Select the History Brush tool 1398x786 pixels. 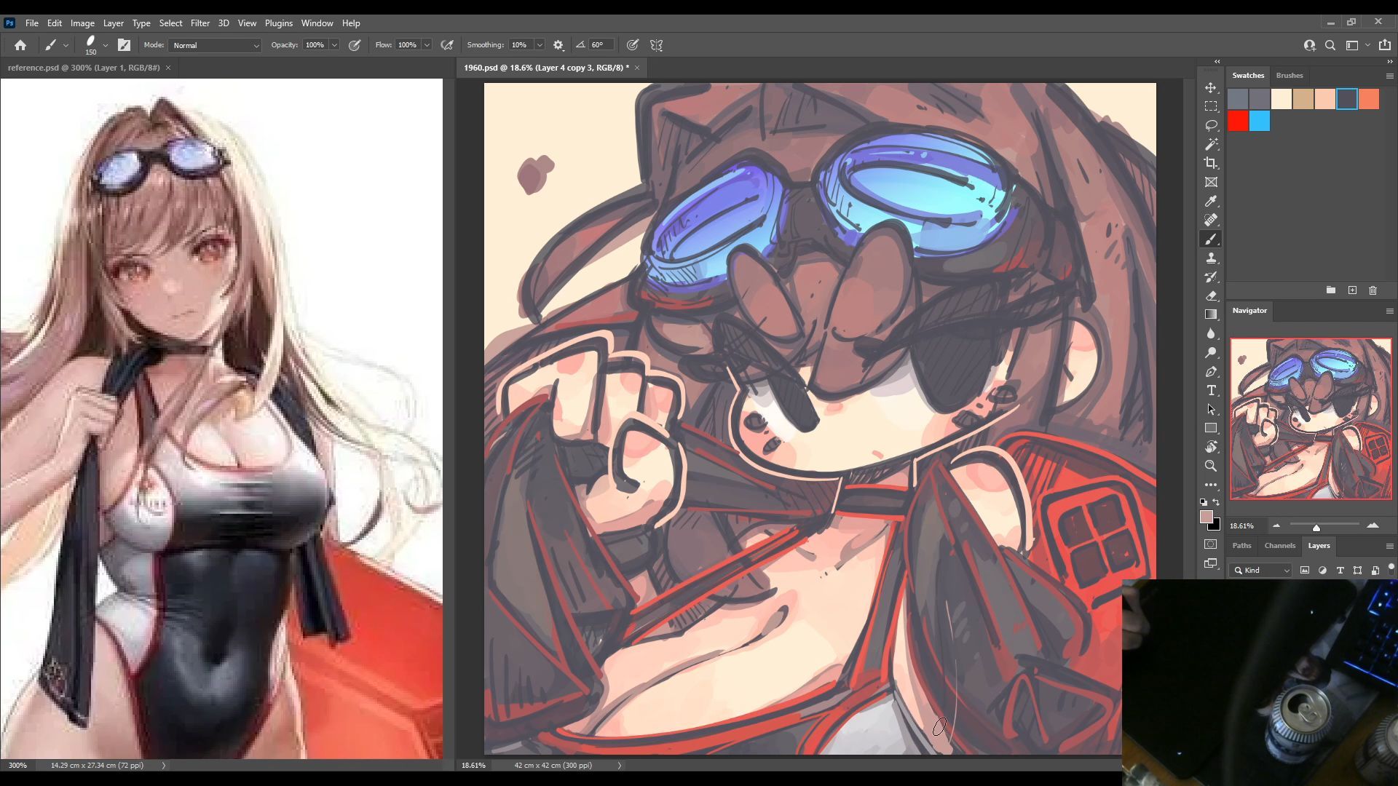(1211, 277)
